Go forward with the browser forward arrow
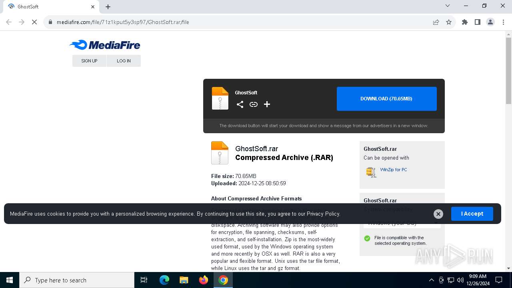 click(22, 22)
